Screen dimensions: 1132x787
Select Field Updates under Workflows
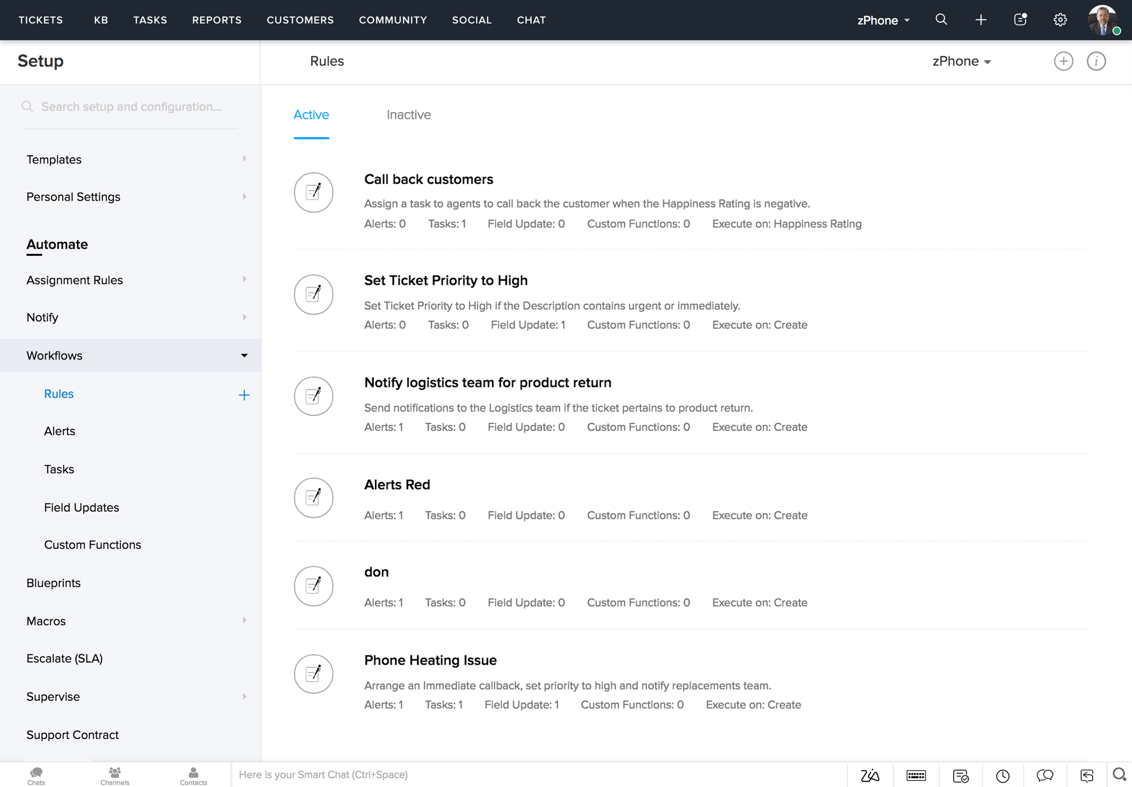coord(81,508)
